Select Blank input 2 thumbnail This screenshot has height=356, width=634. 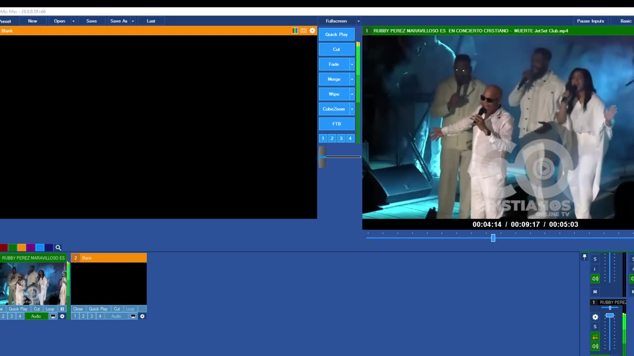(109, 284)
